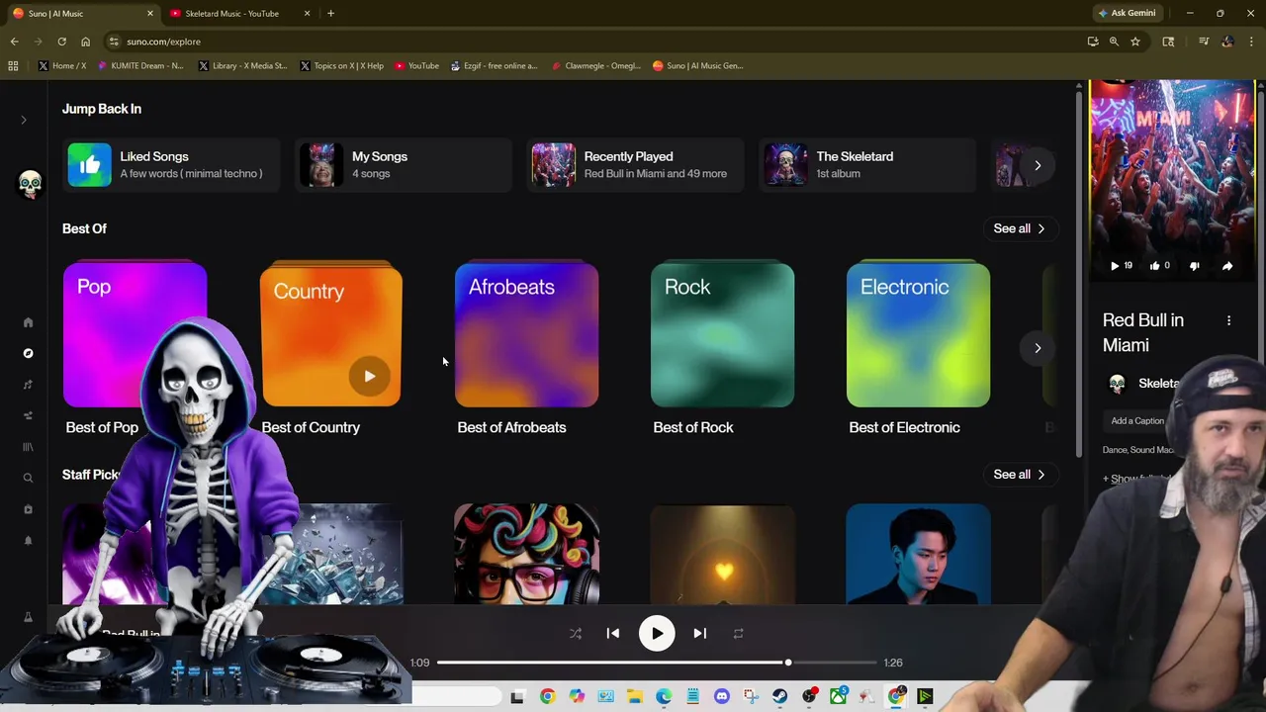Open Home / X bookmark
This screenshot has height=712, width=1266.
point(61,66)
